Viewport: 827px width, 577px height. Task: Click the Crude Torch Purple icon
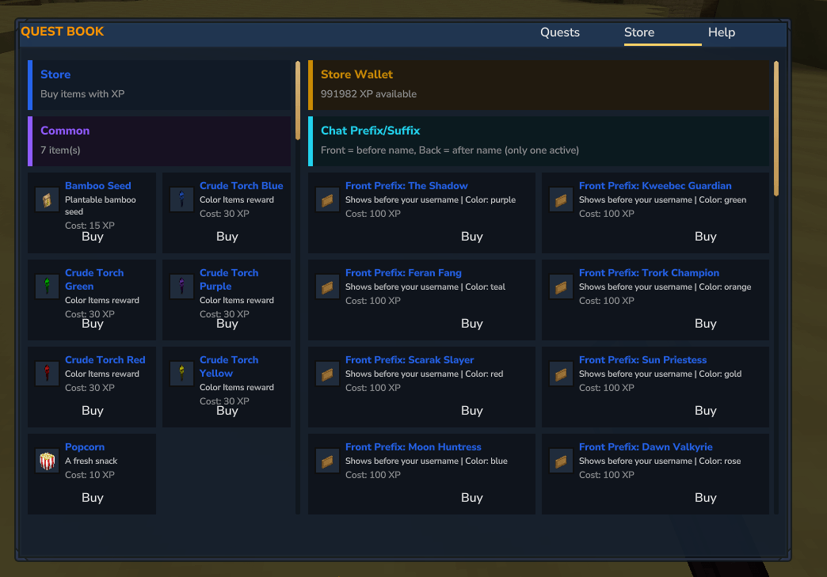(x=181, y=287)
